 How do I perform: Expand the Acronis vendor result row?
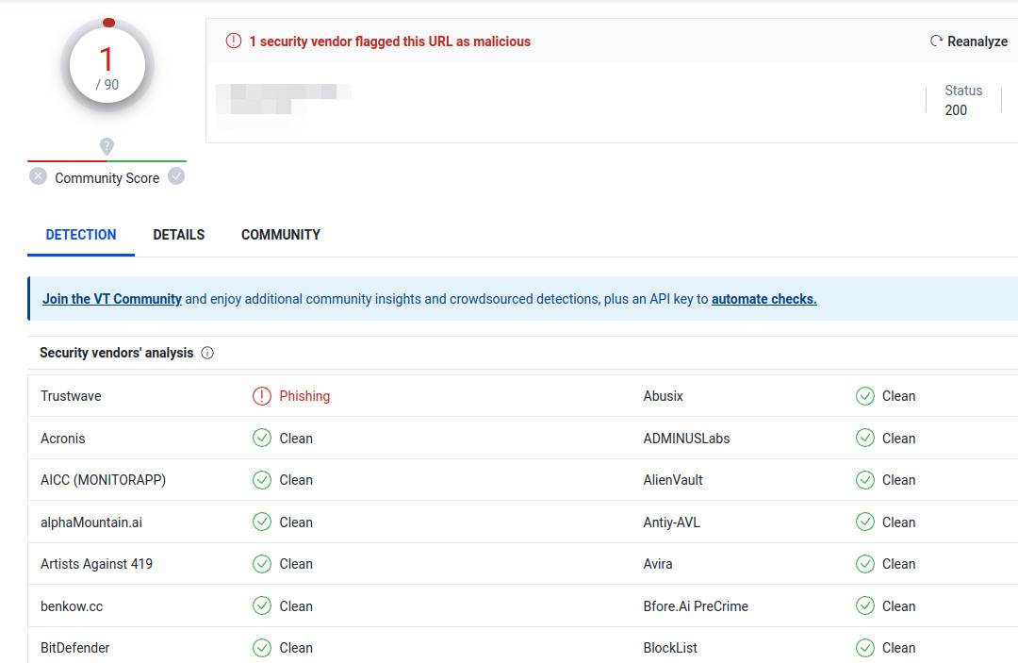pos(62,438)
